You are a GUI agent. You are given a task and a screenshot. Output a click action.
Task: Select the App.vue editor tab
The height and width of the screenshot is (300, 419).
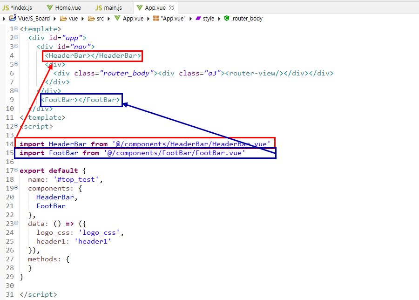click(x=156, y=8)
